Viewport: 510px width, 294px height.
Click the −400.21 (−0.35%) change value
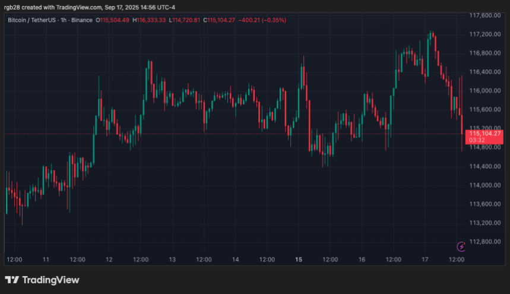pos(262,20)
